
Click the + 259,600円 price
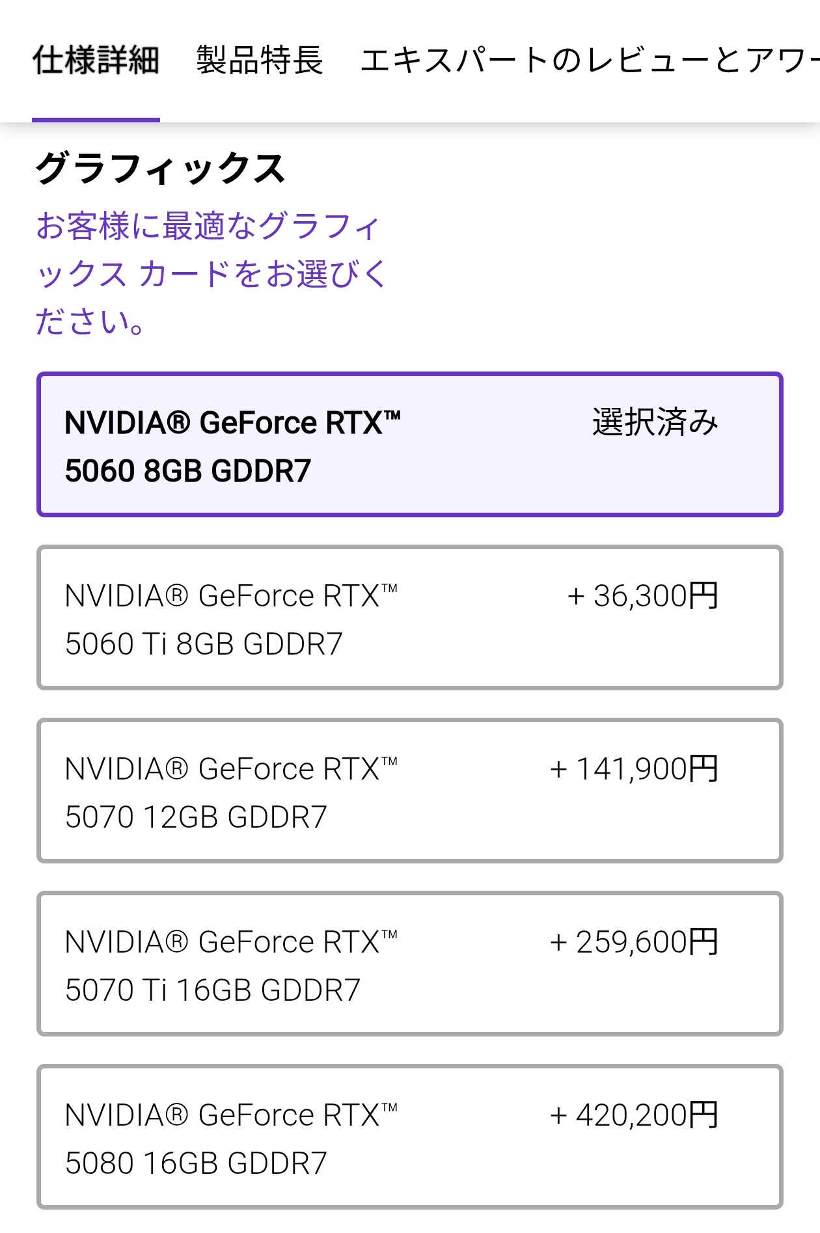634,942
